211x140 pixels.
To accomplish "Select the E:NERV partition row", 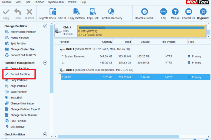I will coord(132,77).
